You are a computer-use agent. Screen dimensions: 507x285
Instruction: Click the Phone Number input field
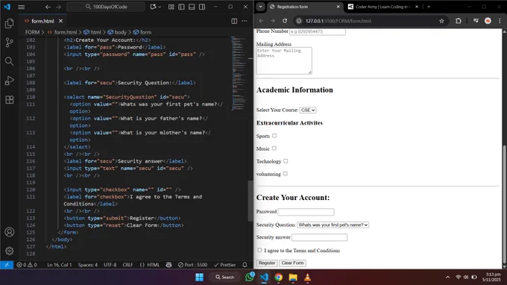[318, 31]
